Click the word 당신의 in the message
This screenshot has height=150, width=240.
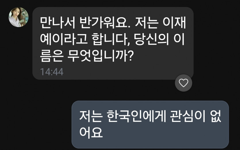[x=151, y=39]
